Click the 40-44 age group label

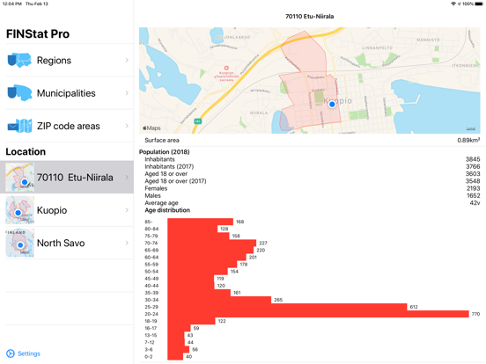(x=151, y=286)
